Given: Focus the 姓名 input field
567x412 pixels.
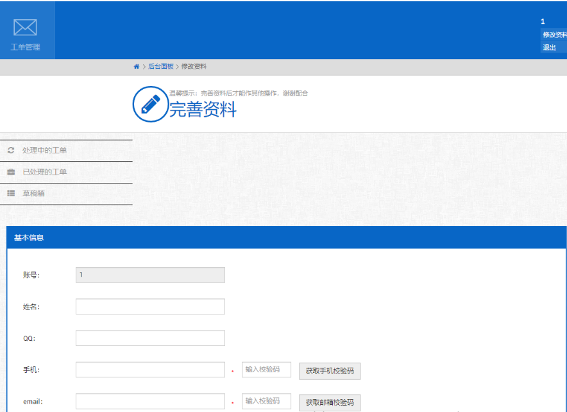Looking at the screenshot, I should pyautogui.click(x=150, y=306).
